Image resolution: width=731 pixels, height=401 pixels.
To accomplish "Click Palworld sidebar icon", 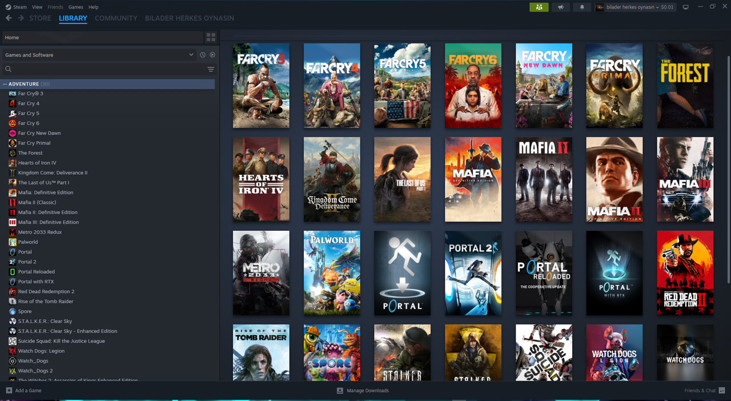I will [13, 242].
